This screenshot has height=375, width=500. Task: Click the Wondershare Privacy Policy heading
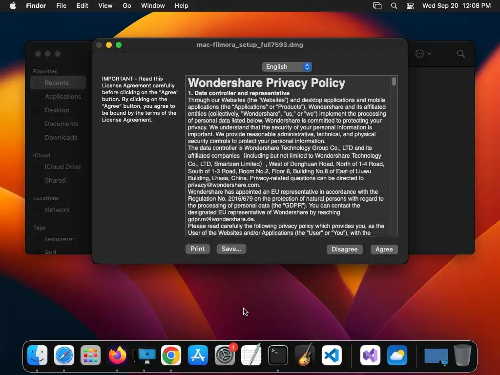[x=267, y=83]
